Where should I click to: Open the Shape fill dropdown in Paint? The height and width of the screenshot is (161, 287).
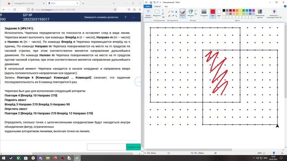[196, 14]
